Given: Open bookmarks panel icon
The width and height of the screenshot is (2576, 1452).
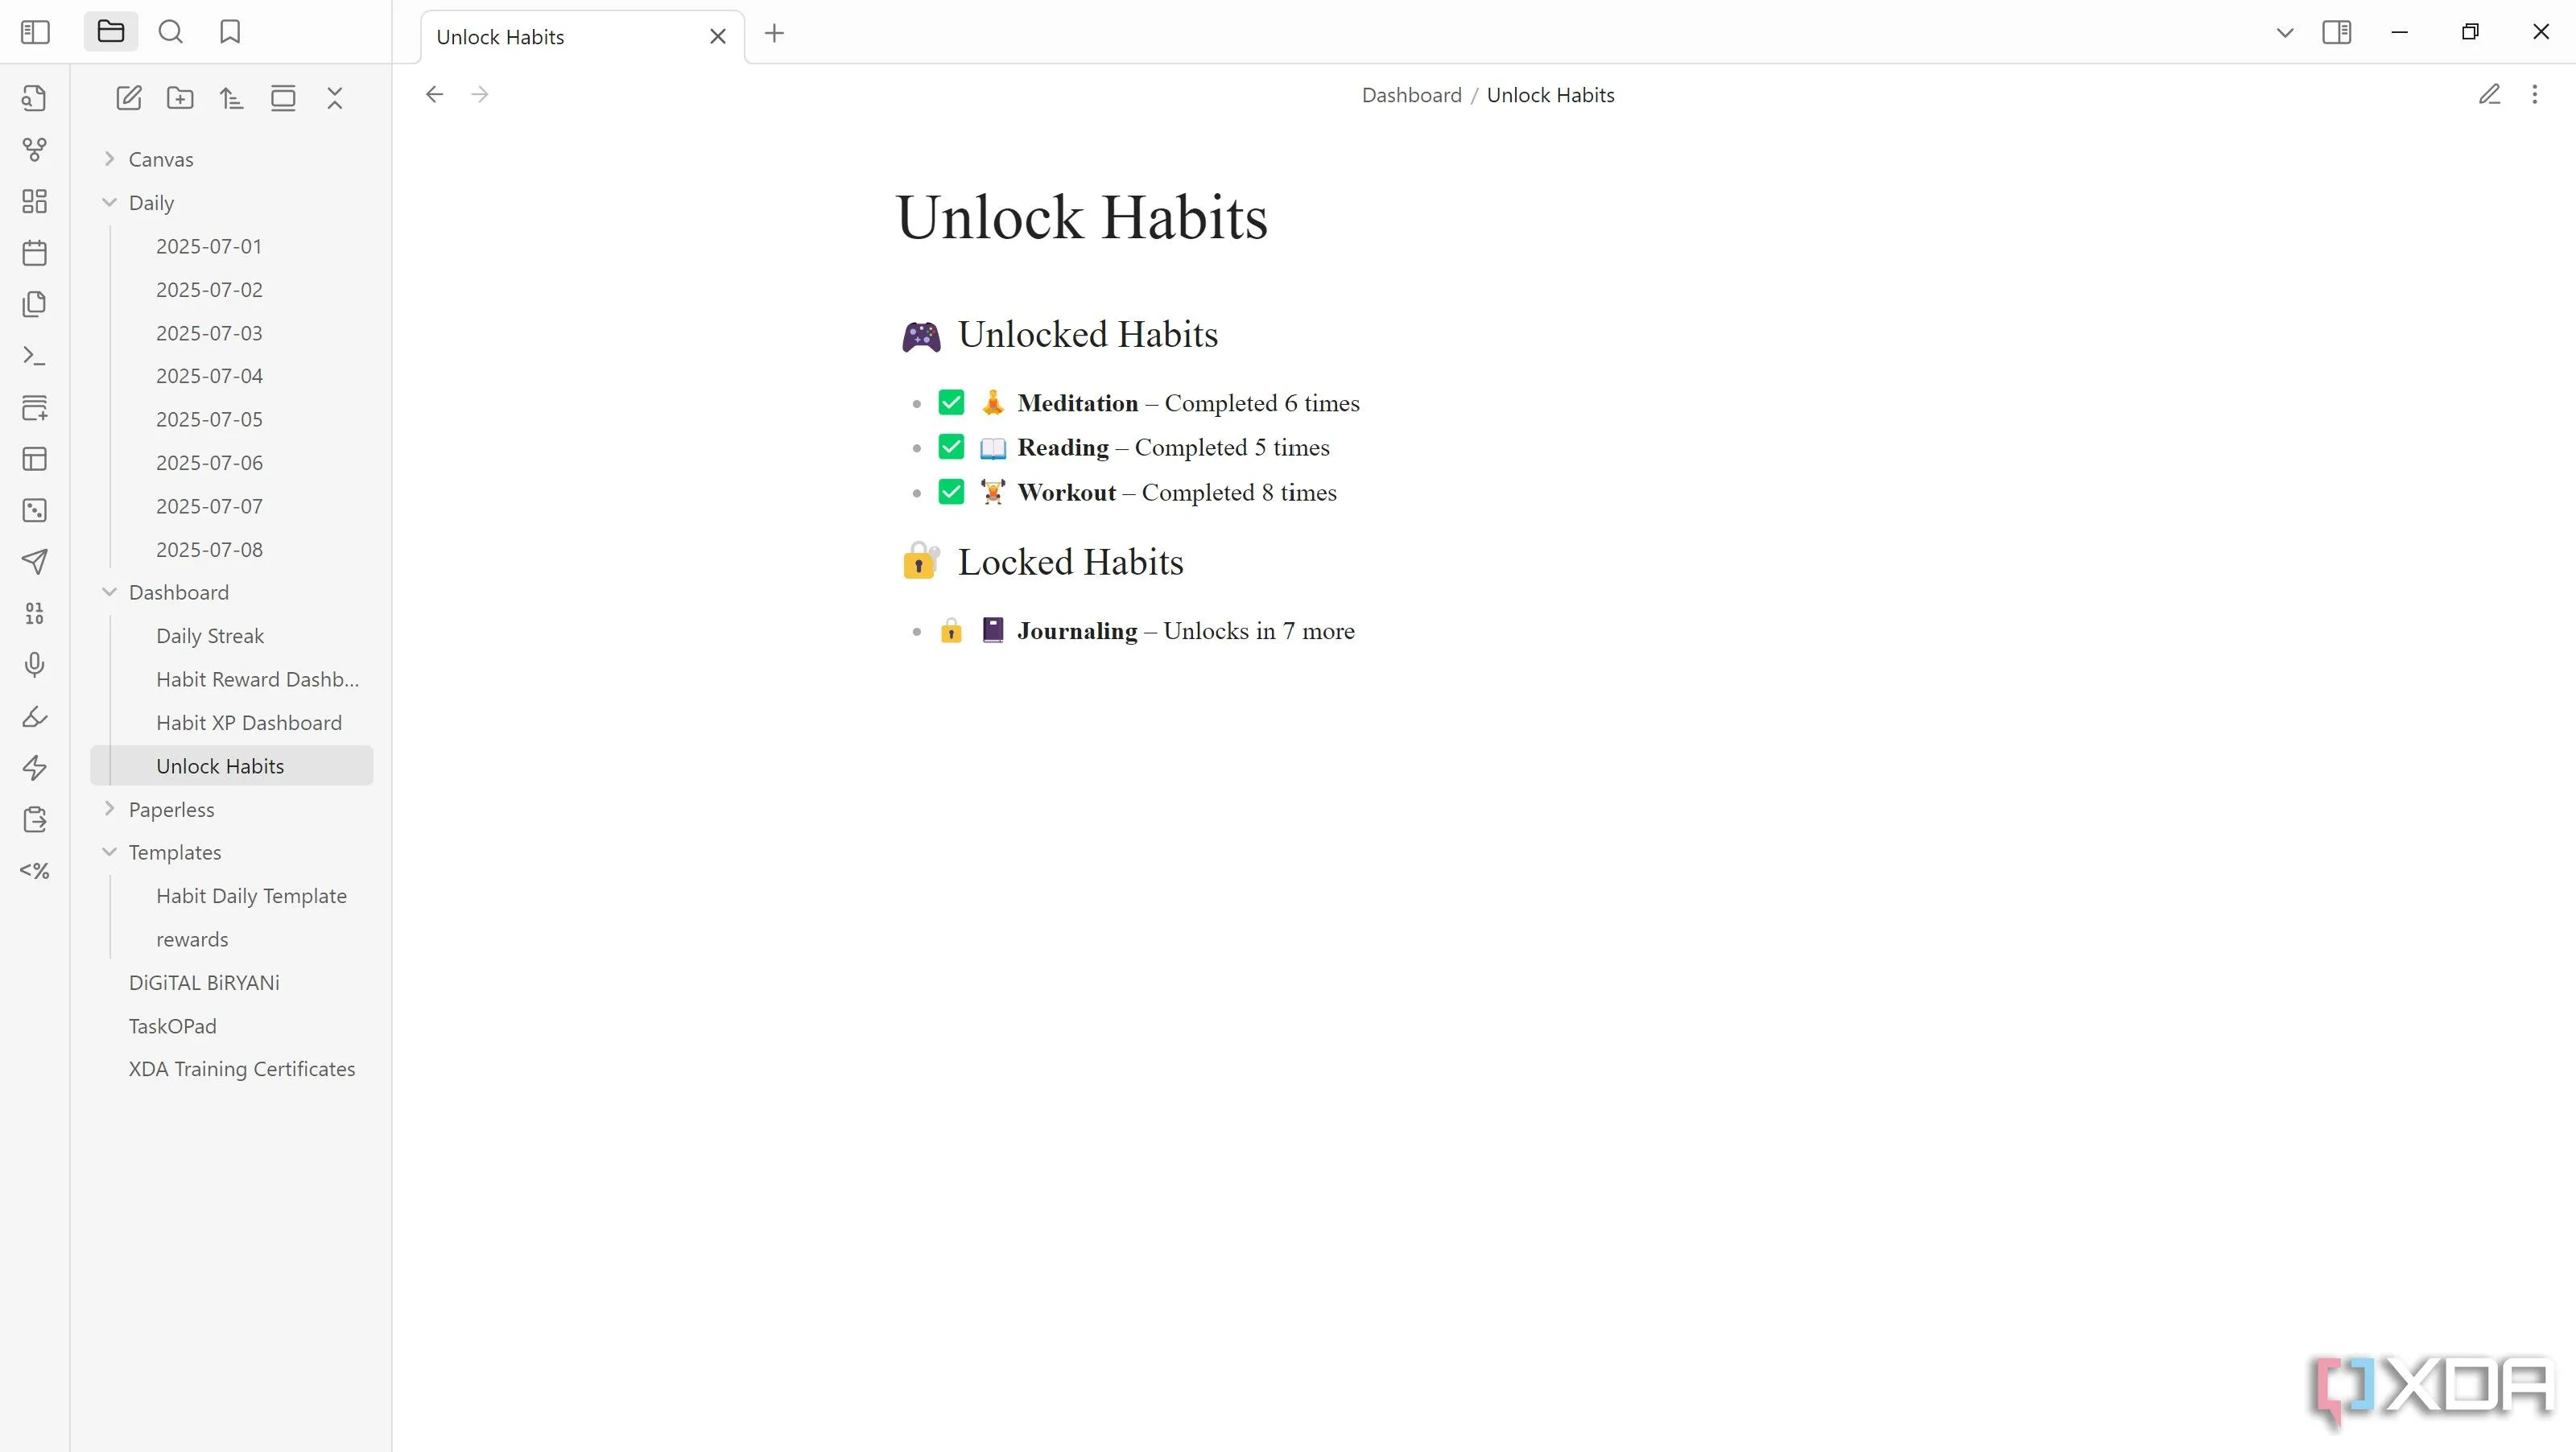Looking at the screenshot, I should (x=230, y=32).
